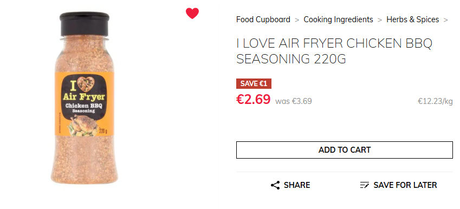Viewport: 460px width, 209px height.
Task: Click the ADD TO CART button
Action: click(345, 150)
